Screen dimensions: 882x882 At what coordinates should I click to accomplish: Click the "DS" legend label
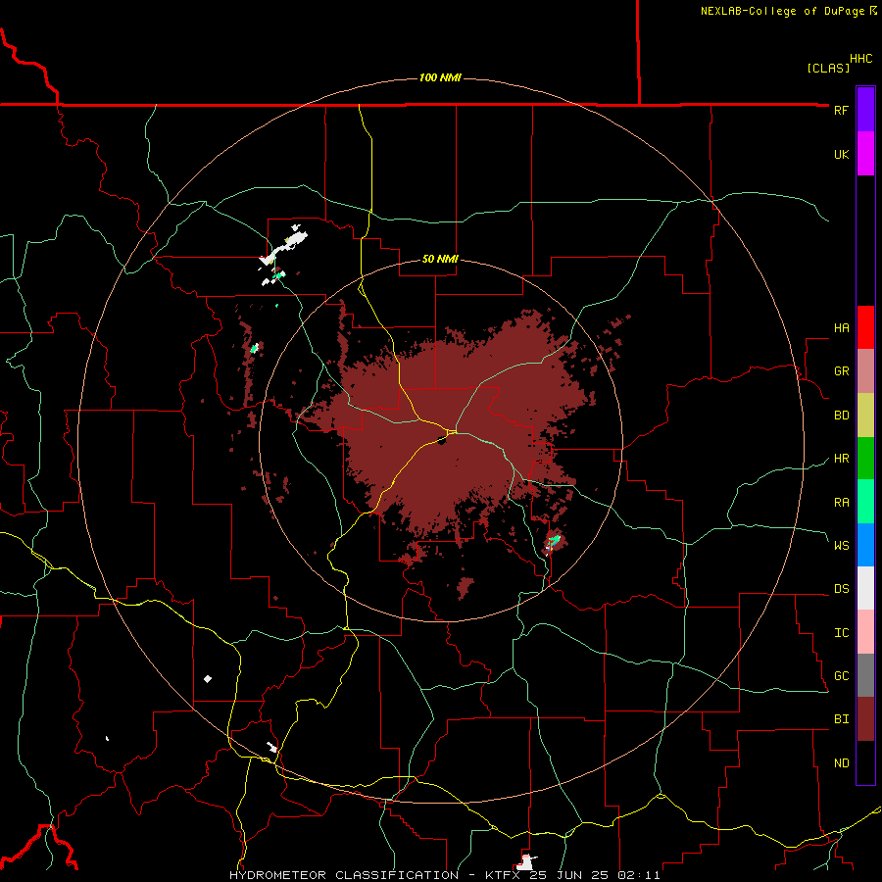click(x=841, y=589)
